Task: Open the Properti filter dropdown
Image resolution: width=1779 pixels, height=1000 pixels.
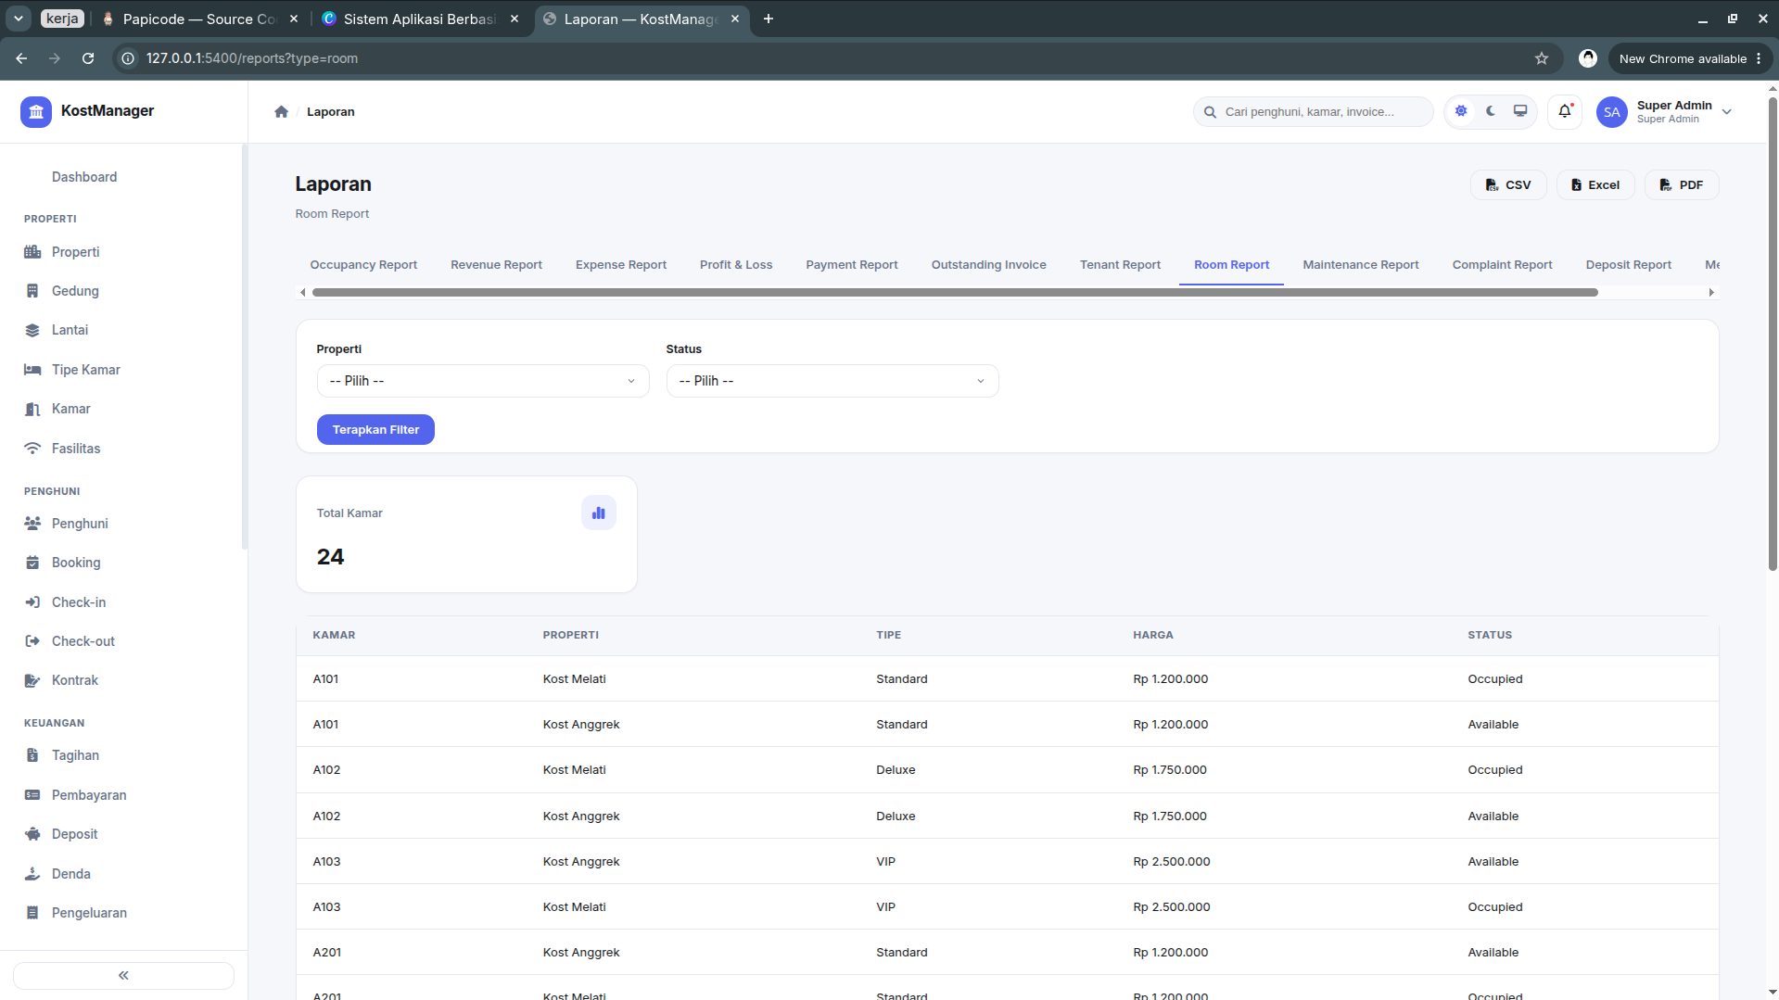Action: tap(483, 381)
